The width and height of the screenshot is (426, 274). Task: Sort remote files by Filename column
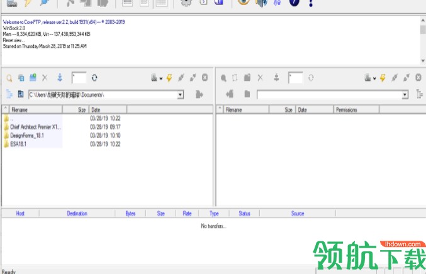(247, 109)
